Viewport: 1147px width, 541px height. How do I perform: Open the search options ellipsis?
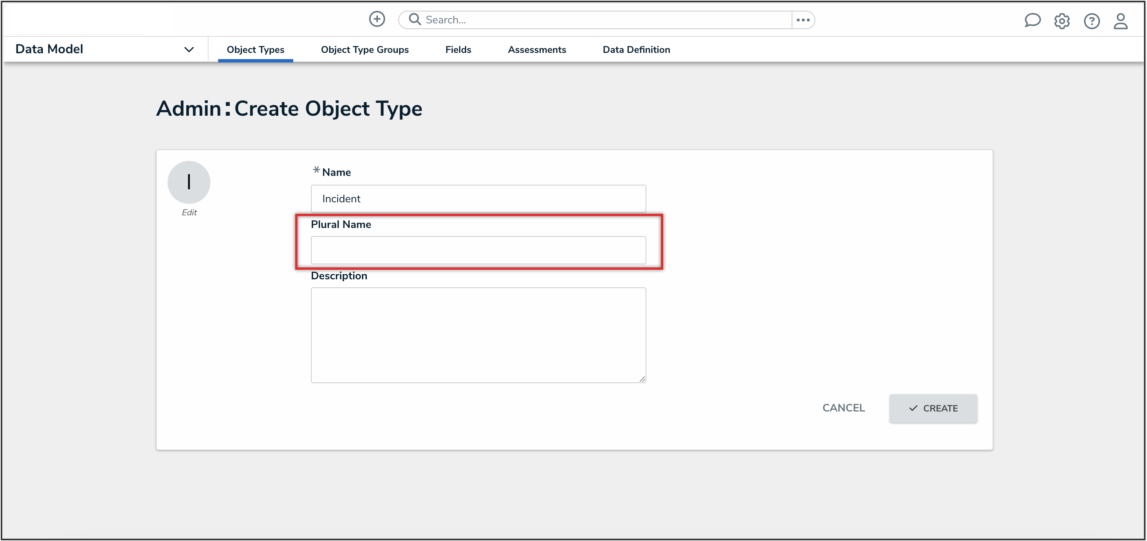point(803,20)
